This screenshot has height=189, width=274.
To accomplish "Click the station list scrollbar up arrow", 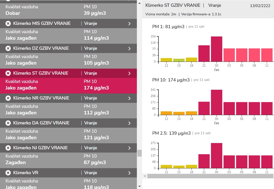I will pos(139,3).
